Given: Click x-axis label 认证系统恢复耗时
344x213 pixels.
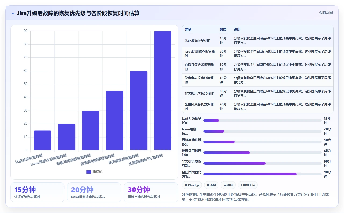Looking at the screenshot, I should pyautogui.click(x=29, y=159).
